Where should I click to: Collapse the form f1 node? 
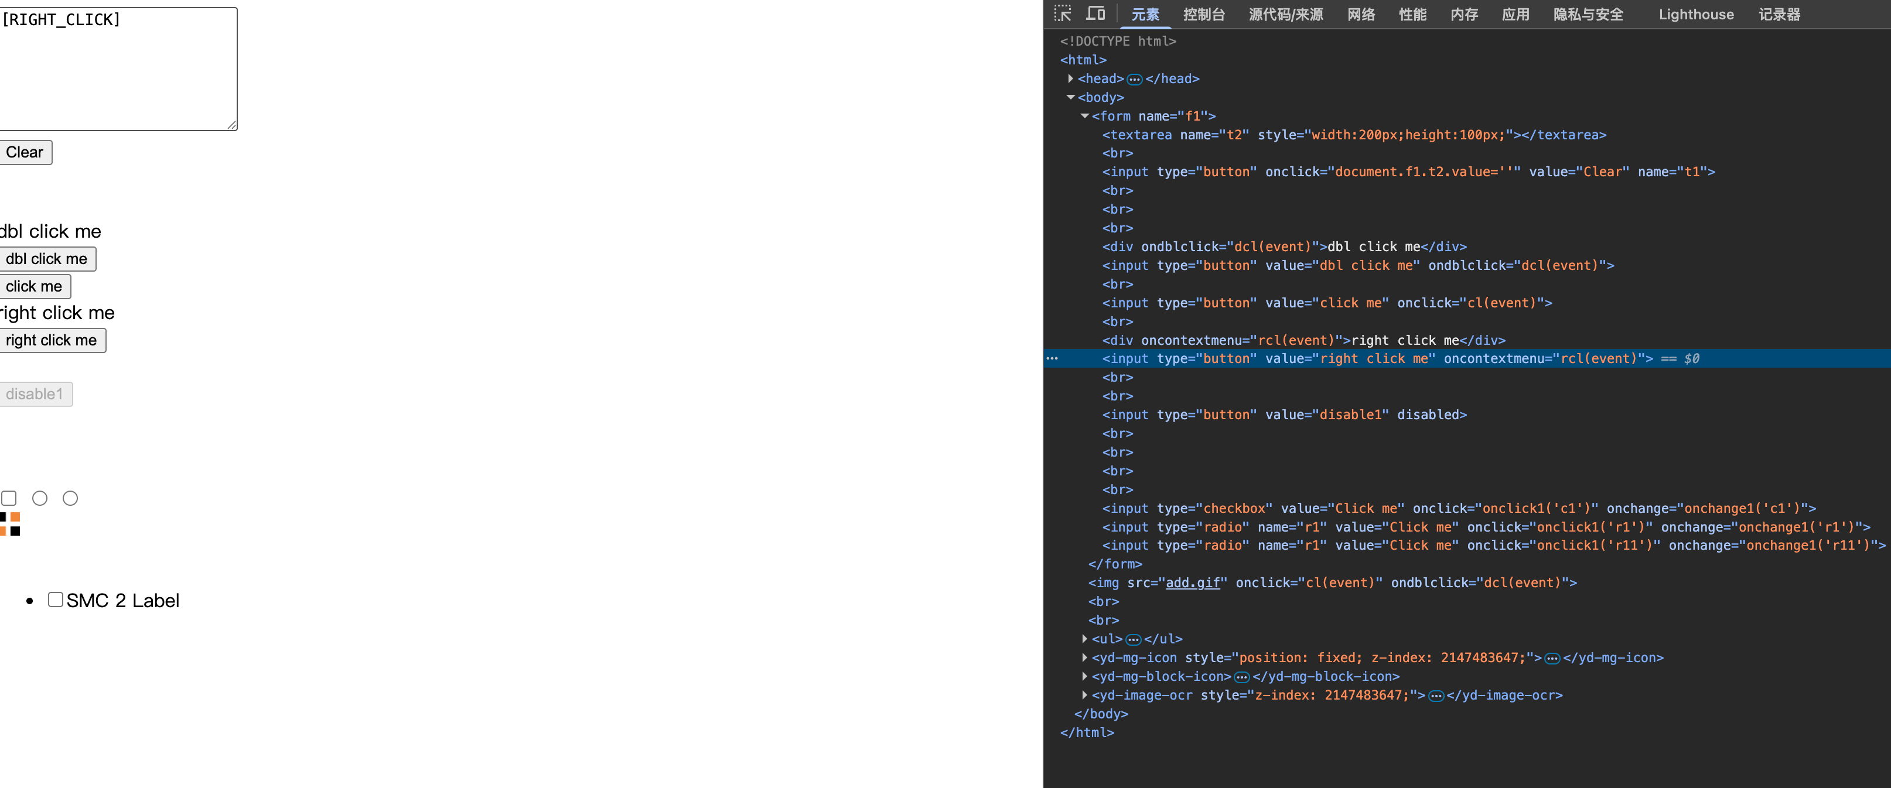coord(1084,116)
